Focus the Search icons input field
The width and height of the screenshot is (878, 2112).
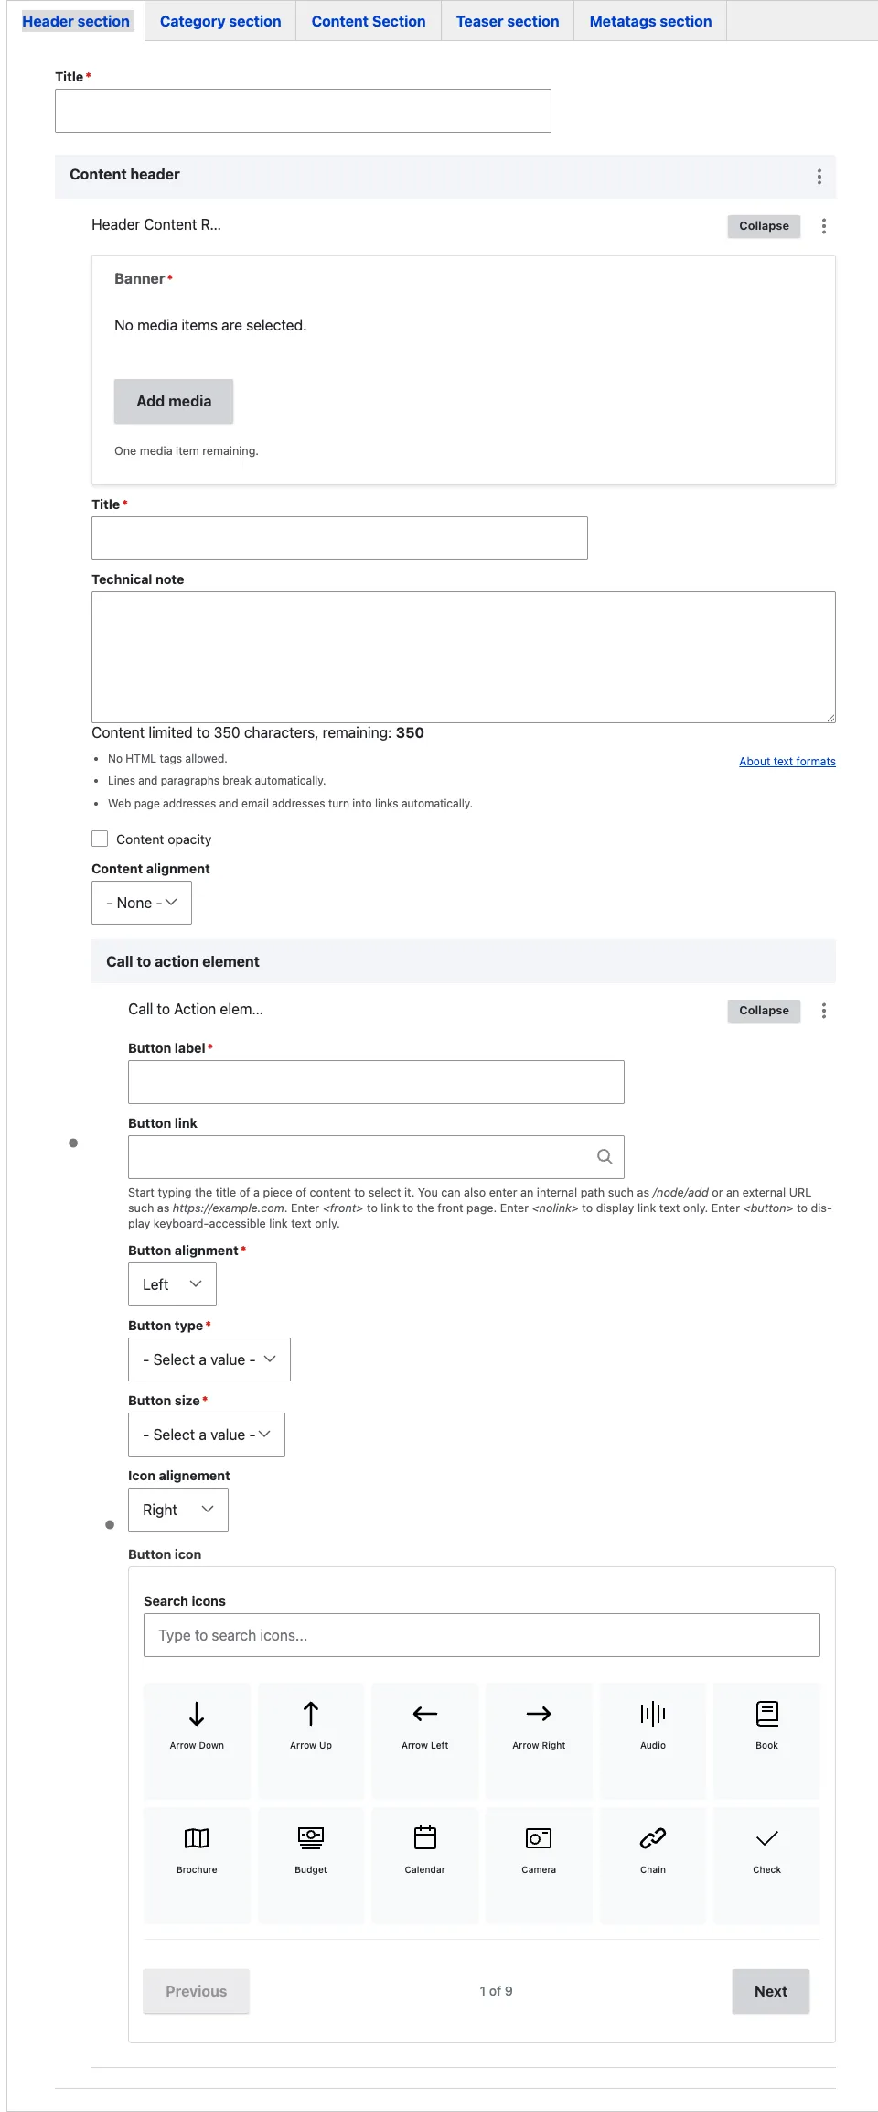tap(482, 1635)
